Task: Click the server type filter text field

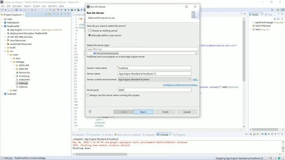Action: pyautogui.click(x=142, y=49)
